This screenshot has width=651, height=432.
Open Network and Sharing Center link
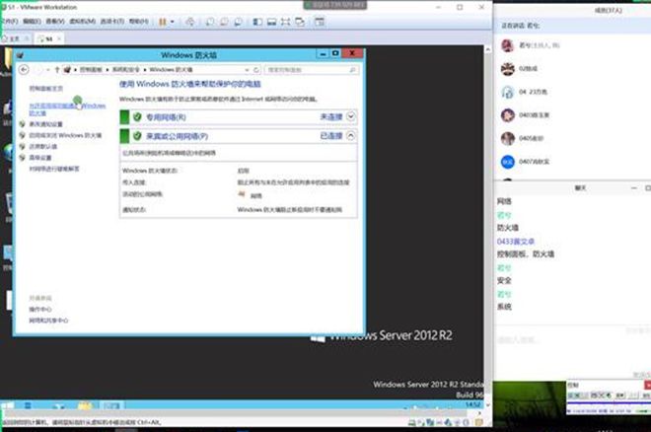click(48, 321)
